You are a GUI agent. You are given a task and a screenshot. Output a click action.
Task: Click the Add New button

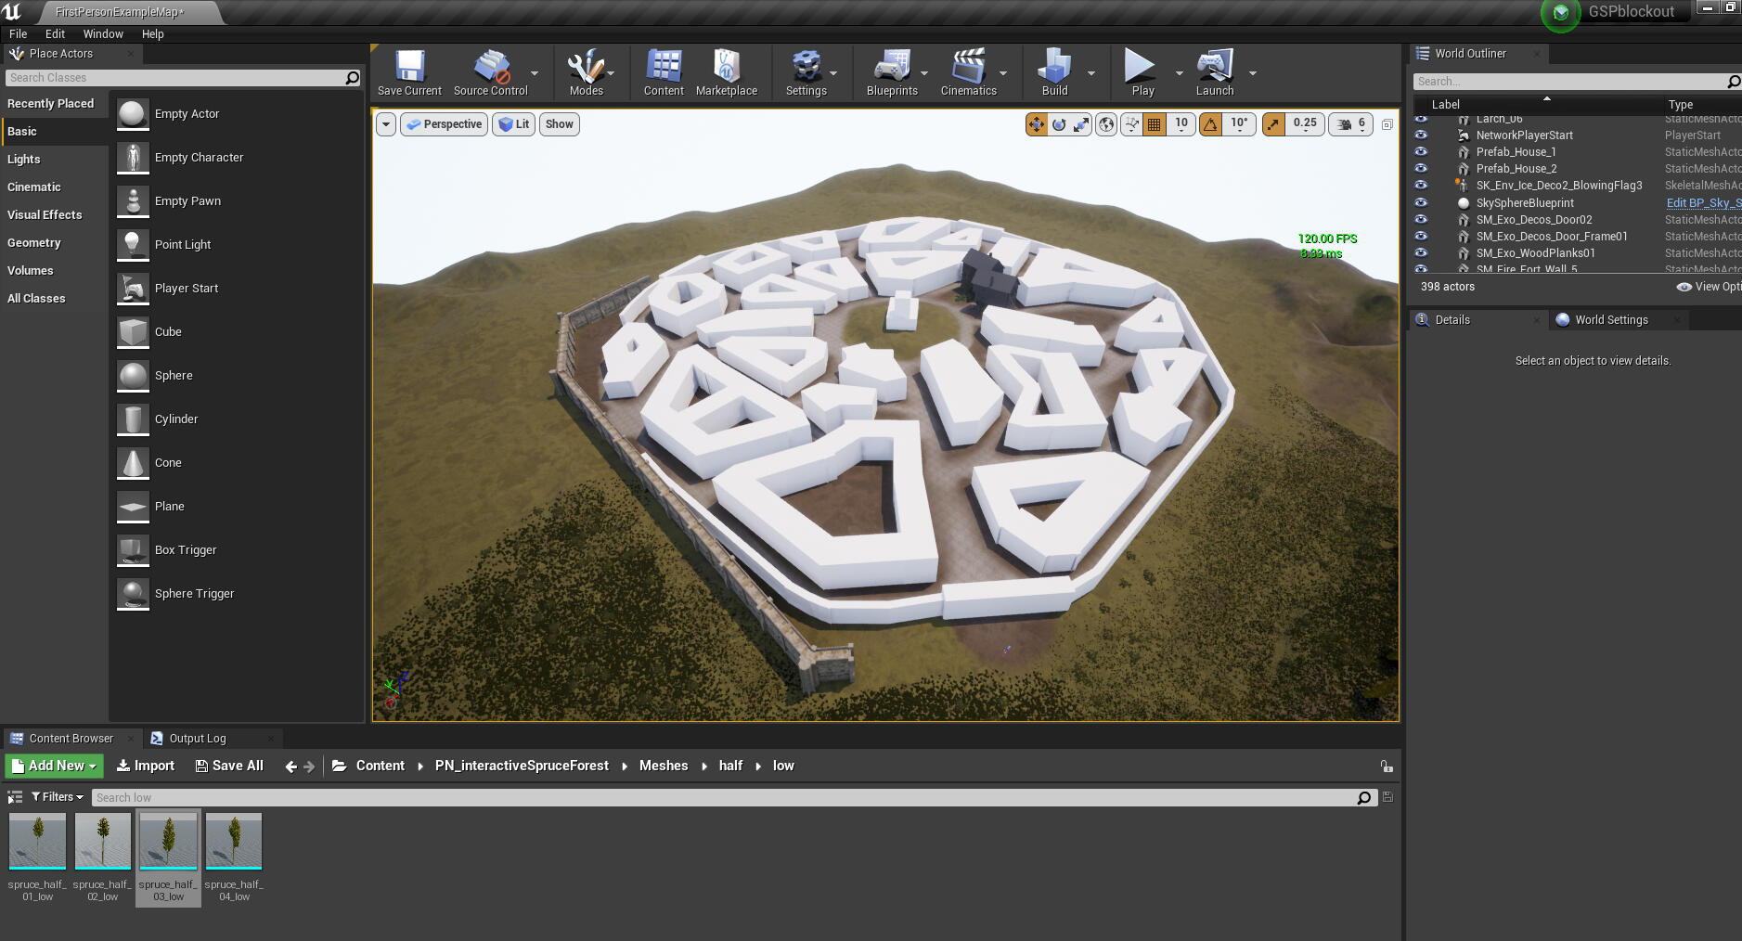(55, 766)
